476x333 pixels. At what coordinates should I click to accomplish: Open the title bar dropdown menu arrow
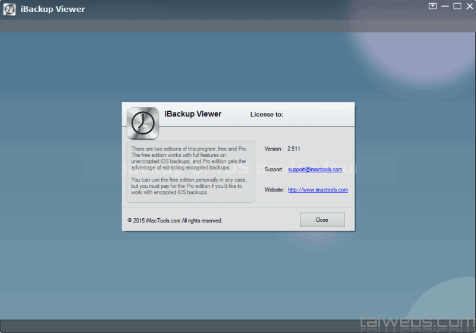point(433,6)
